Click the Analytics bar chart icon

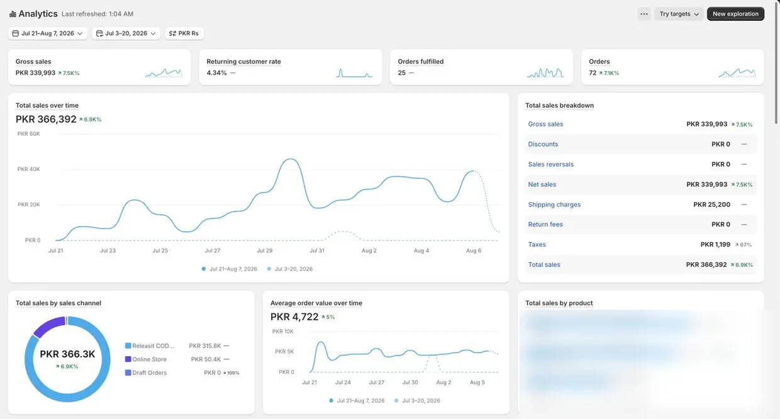coord(13,14)
